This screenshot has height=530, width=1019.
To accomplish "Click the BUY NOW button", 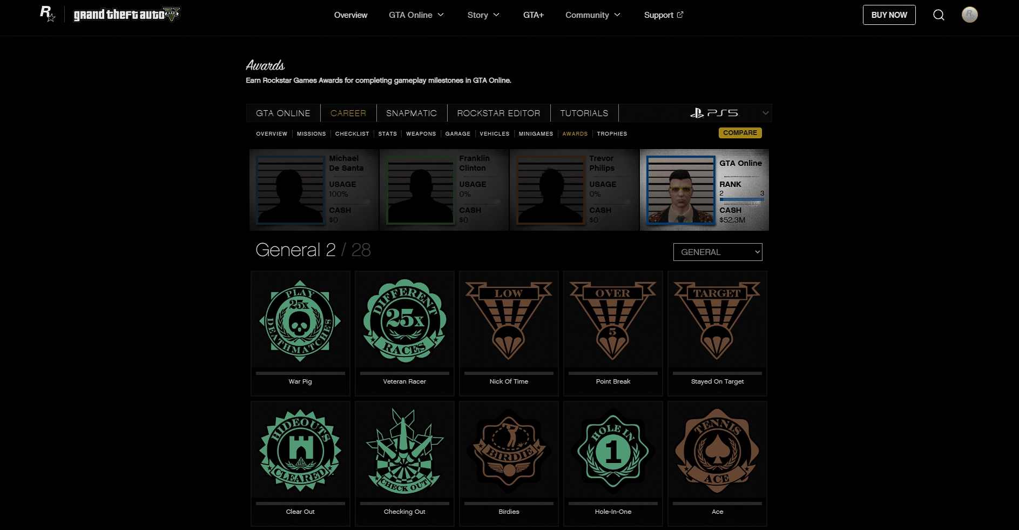I will pyautogui.click(x=889, y=15).
